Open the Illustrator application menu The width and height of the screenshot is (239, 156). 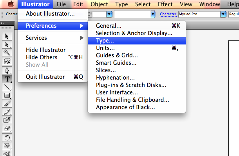[x=35, y=4]
